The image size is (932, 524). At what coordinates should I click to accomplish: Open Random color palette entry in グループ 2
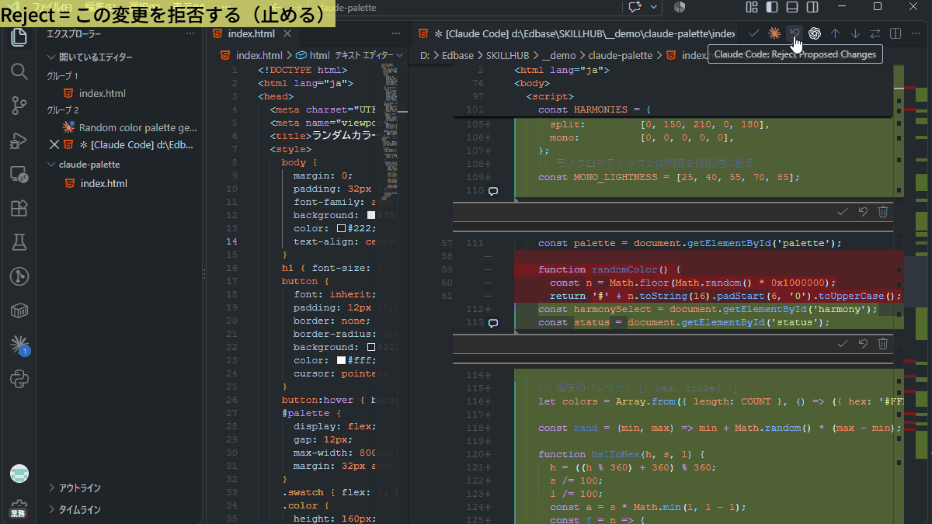(130, 127)
